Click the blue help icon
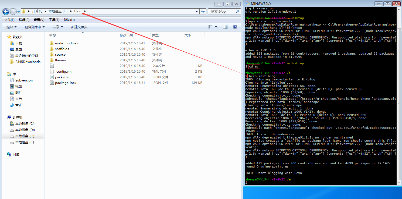The width and height of the screenshot is (402, 199). click(235, 27)
